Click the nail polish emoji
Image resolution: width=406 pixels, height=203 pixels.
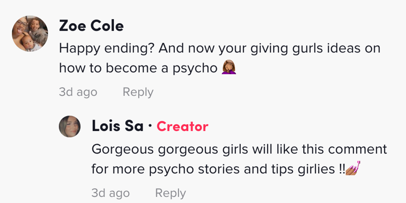click(x=352, y=169)
